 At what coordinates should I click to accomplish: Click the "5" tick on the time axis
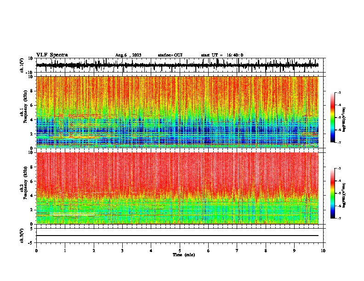180,251
